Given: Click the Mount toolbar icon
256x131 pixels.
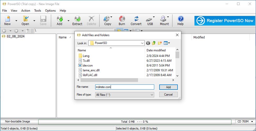Looking at the screenshot, I should pos(164,20).
